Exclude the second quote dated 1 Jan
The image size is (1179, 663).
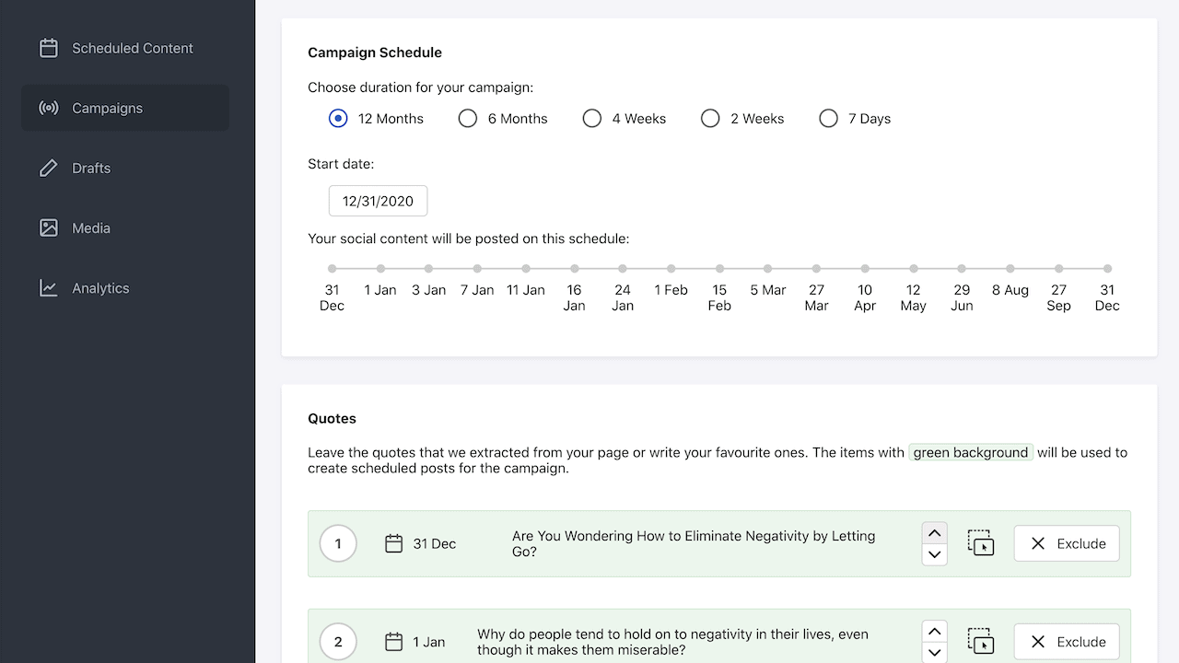pos(1066,641)
